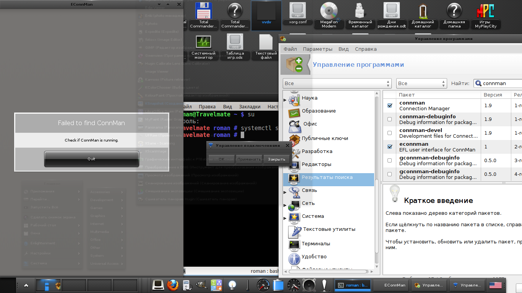Image resolution: width=522 pixels, height=293 pixels.
Task: Click the US flag keyboard layout icon
Action: pyautogui.click(x=495, y=285)
